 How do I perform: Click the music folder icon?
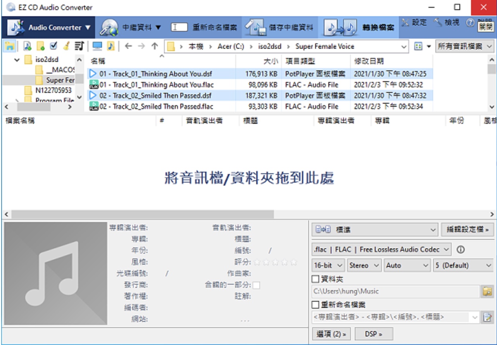coord(110,46)
